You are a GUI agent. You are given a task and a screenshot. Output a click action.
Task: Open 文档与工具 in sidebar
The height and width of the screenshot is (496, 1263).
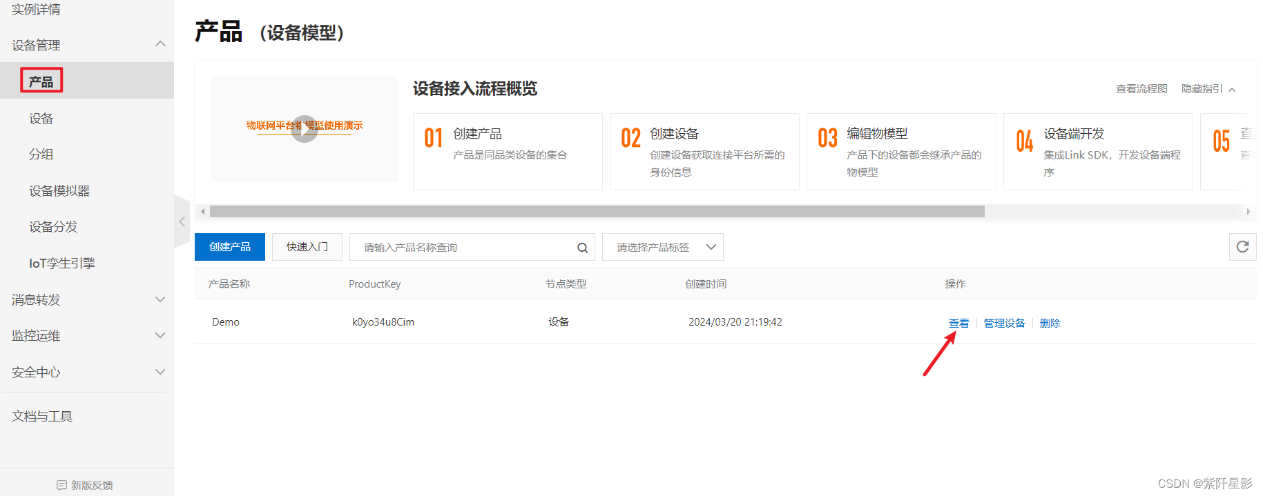[x=42, y=417]
